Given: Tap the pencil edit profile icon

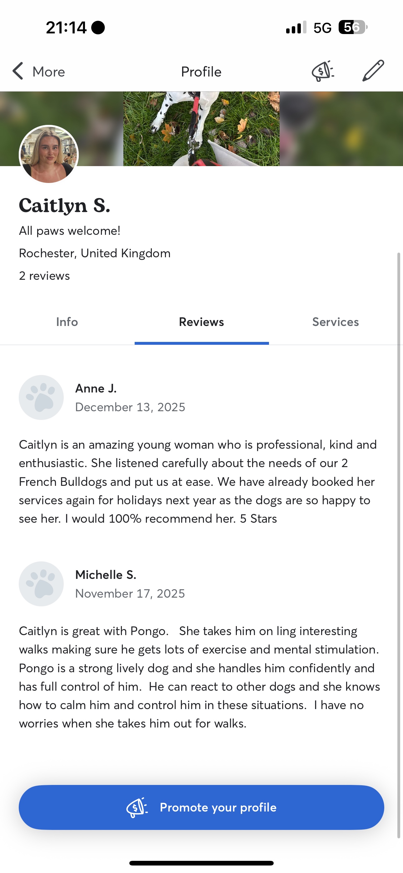Looking at the screenshot, I should click(373, 71).
